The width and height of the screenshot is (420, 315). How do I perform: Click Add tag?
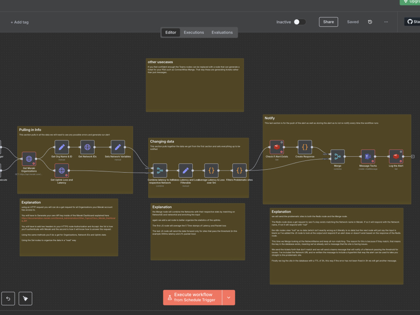coord(20,22)
